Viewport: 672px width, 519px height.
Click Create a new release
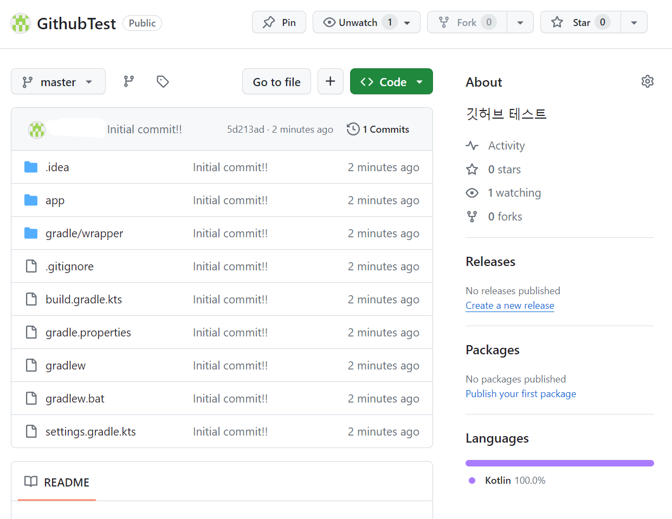(x=510, y=306)
